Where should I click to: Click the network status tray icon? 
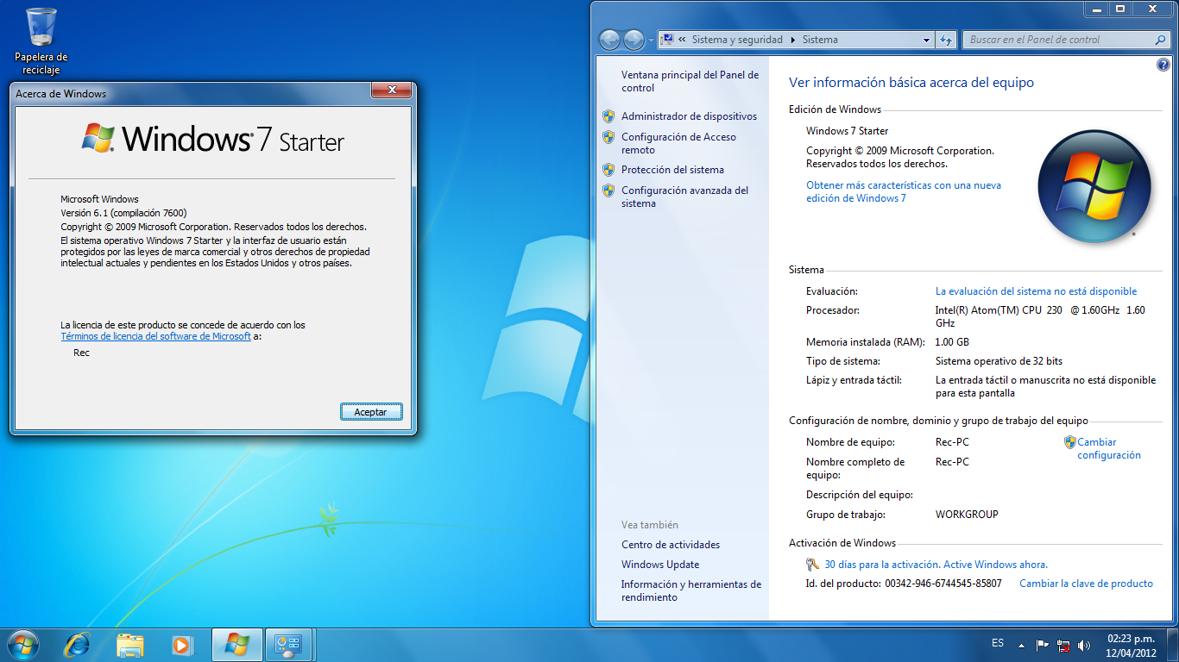click(1063, 644)
